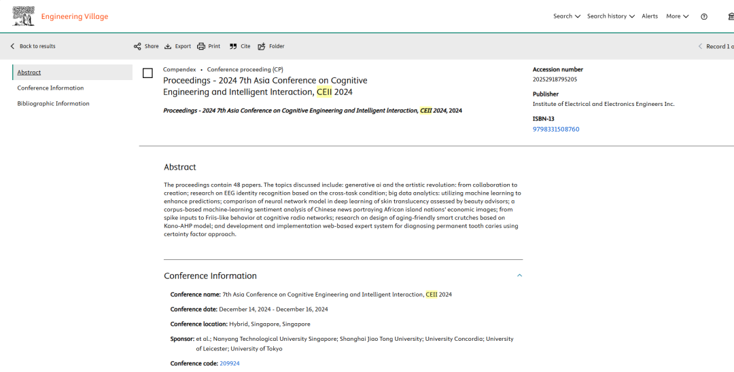Image resolution: width=734 pixels, height=372 pixels.
Task: Click the Elsevier tree logo
Action: click(23, 16)
